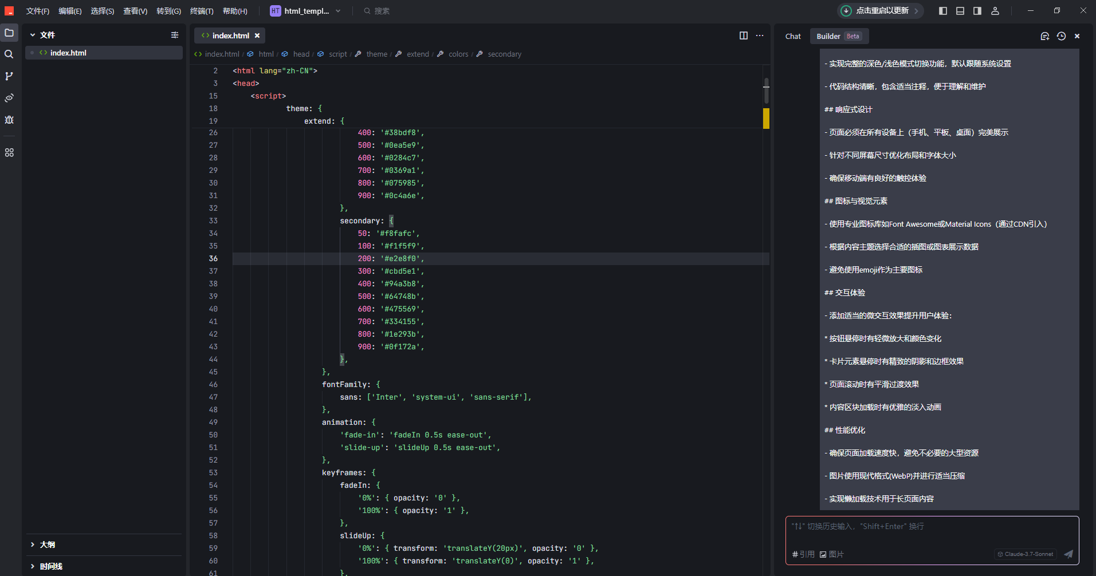Start a new chat session icon
Viewport: 1096px width, 576px height.
(1044, 36)
